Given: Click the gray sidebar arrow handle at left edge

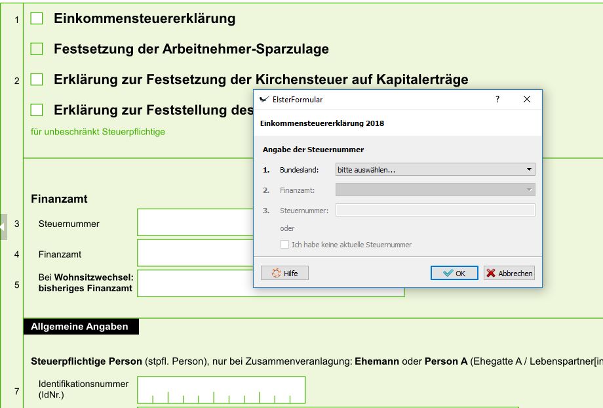Looking at the screenshot, I should click(x=3, y=227).
